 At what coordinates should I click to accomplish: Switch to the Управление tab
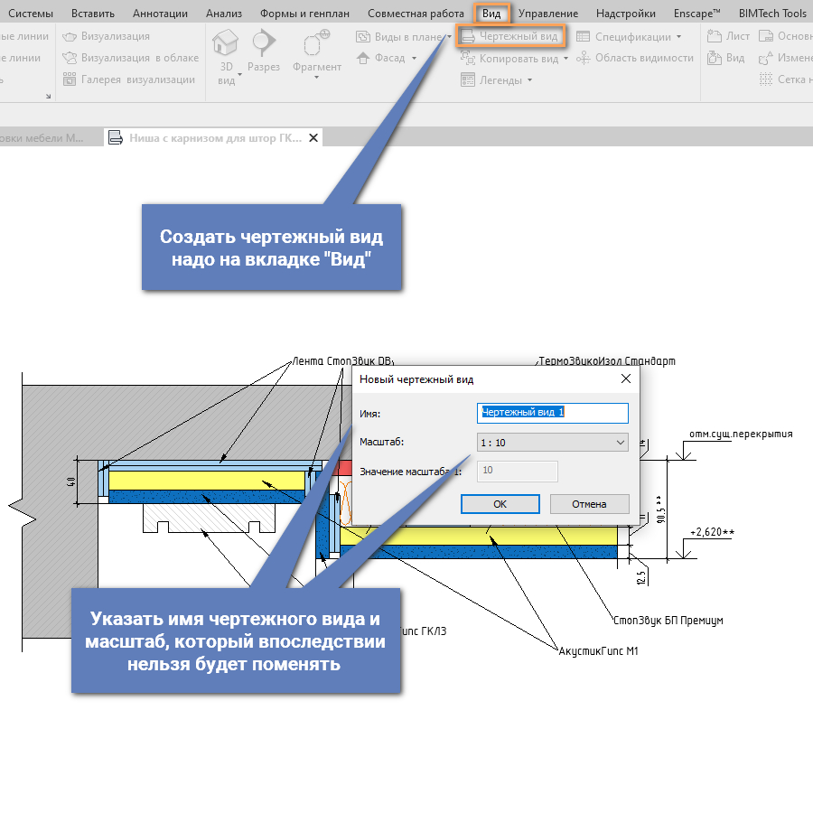[x=548, y=14]
